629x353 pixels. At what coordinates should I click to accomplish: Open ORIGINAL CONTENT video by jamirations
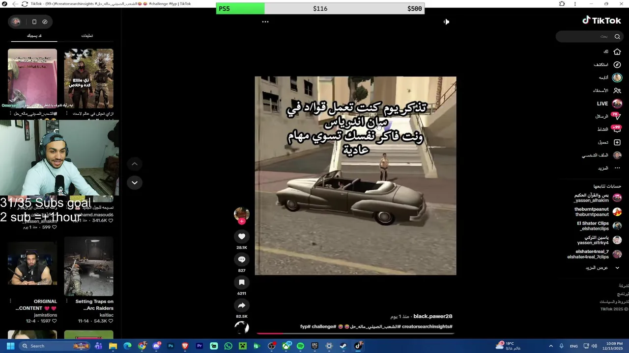[x=32, y=266]
